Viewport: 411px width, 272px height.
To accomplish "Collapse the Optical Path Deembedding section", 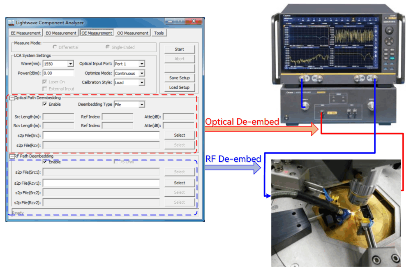I will (12, 98).
